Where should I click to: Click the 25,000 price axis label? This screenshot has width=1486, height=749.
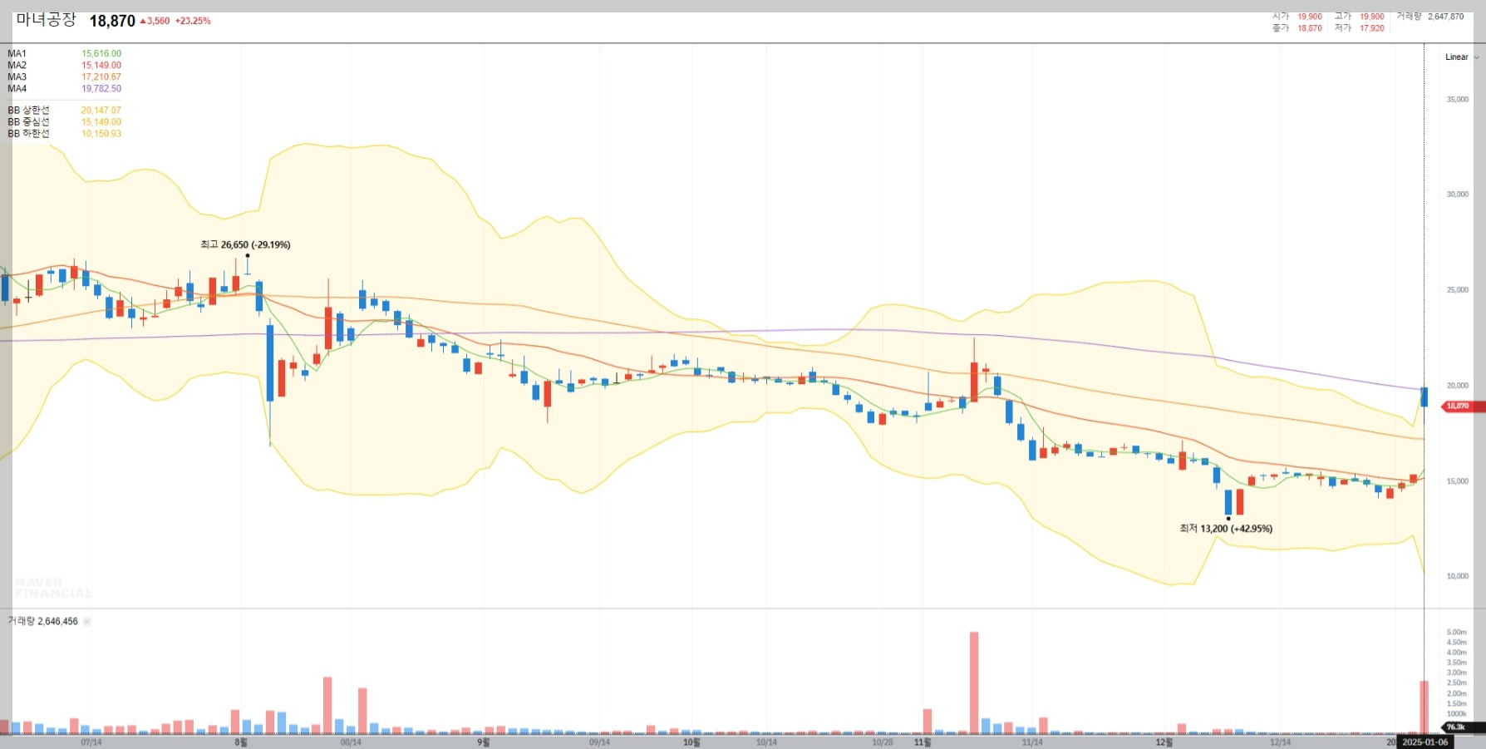click(1458, 290)
